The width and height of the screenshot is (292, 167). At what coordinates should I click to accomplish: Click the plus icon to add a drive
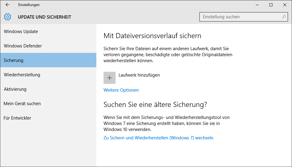click(x=110, y=78)
